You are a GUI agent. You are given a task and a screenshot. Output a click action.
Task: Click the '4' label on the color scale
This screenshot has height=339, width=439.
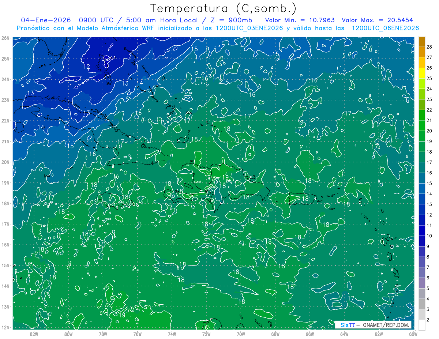428,299
